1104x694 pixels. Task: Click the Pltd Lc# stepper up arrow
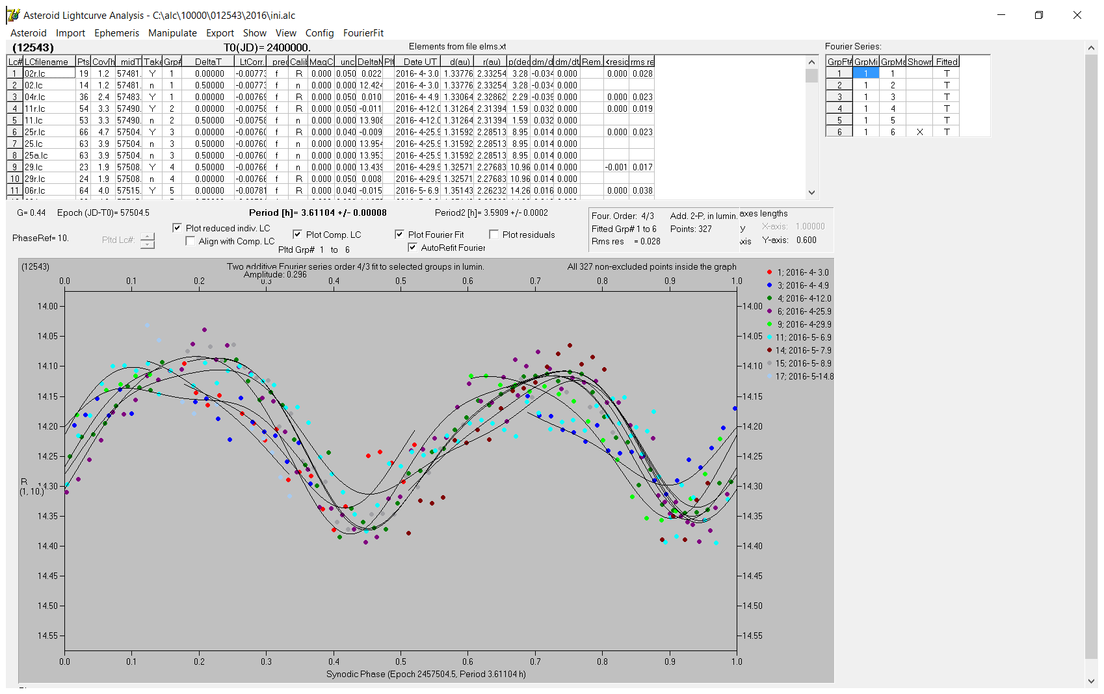(148, 237)
